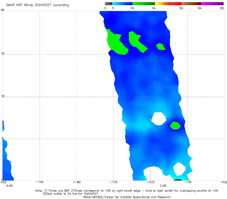Select the gray segment of the color bar
This screenshot has height=199, width=227.
point(108,4)
